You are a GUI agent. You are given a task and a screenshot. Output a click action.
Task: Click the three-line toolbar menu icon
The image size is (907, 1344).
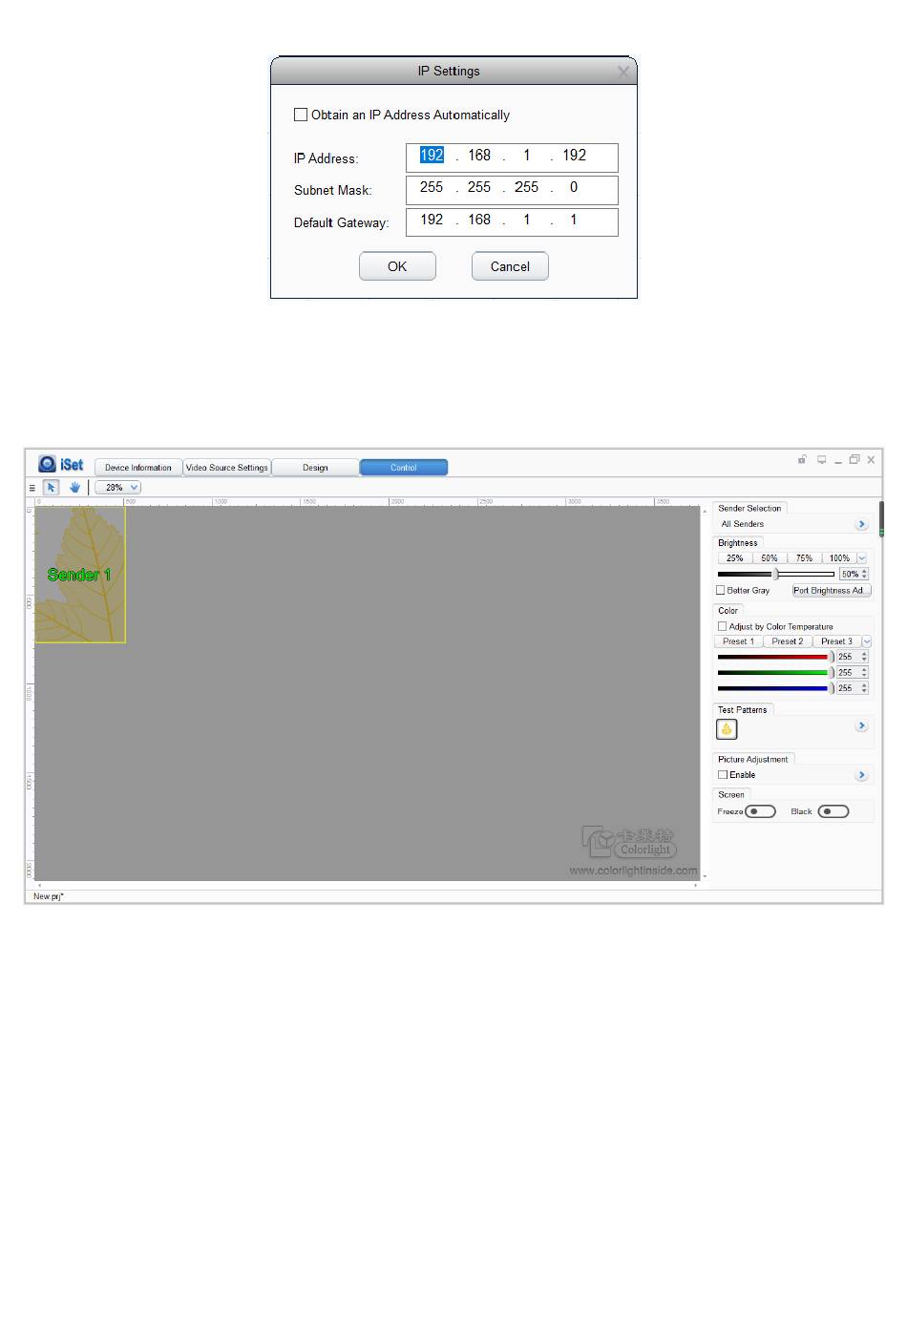32,488
